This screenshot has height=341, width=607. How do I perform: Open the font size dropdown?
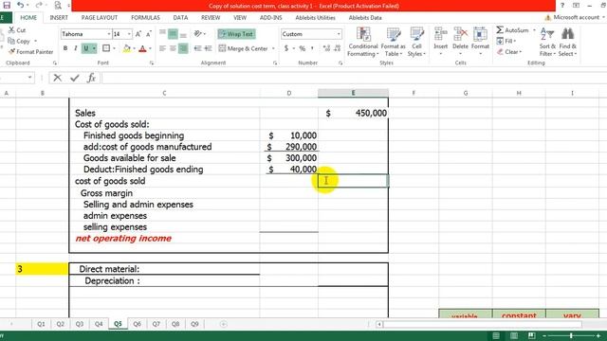point(129,34)
